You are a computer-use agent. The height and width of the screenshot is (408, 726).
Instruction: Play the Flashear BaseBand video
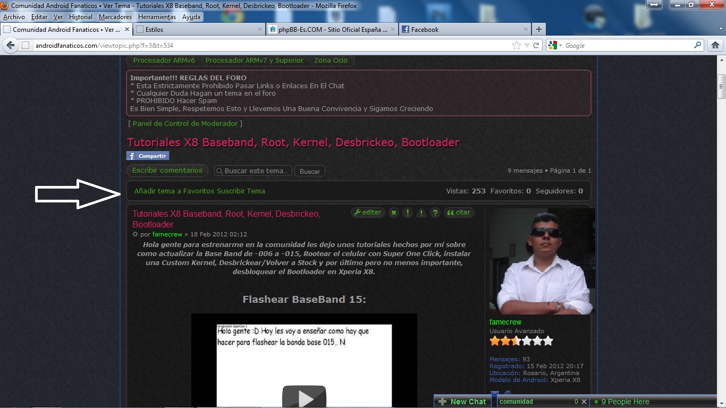click(x=304, y=397)
